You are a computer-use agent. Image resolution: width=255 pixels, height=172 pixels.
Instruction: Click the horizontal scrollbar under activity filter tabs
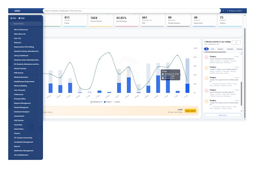pyautogui.click(x=215, y=52)
